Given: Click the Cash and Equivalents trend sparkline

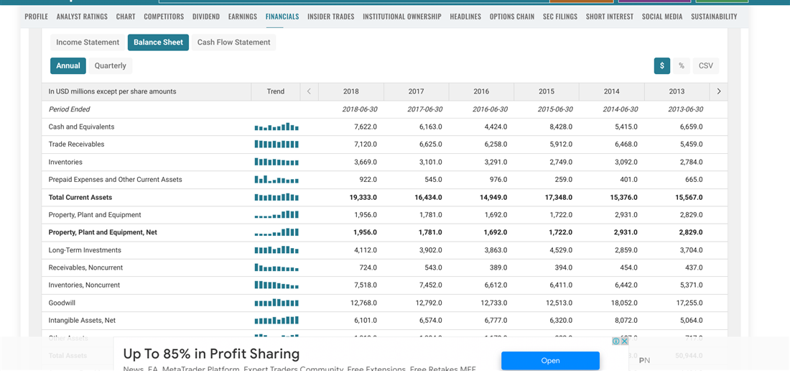Looking at the screenshot, I should (276, 127).
